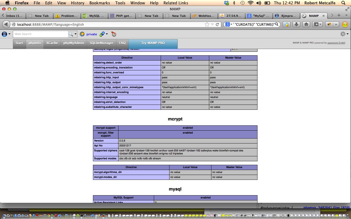351x219 pixels.
Task: Expand the chain links icon dropdown
Action: (107, 34)
